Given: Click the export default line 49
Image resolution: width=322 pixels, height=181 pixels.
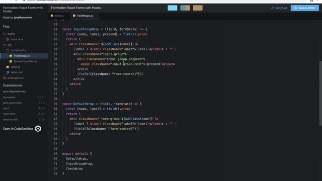Looking at the screenshot, I should click(77, 154).
